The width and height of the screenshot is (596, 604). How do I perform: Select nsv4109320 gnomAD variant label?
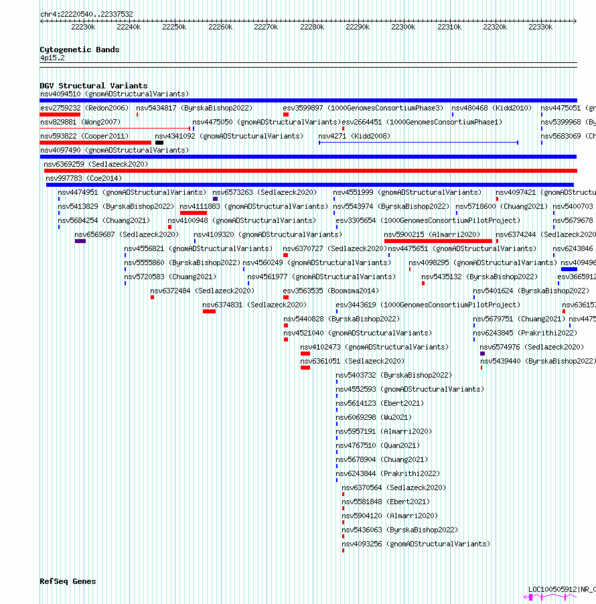(268, 234)
